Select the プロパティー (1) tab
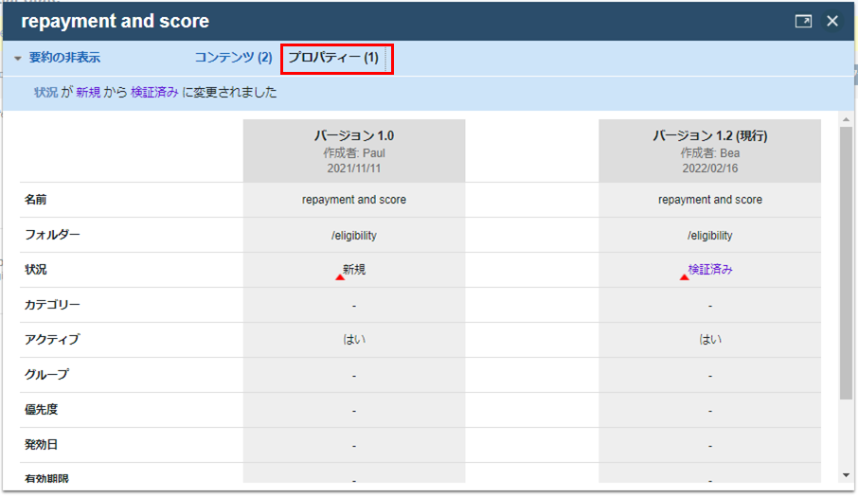 pyautogui.click(x=333, y=58)
